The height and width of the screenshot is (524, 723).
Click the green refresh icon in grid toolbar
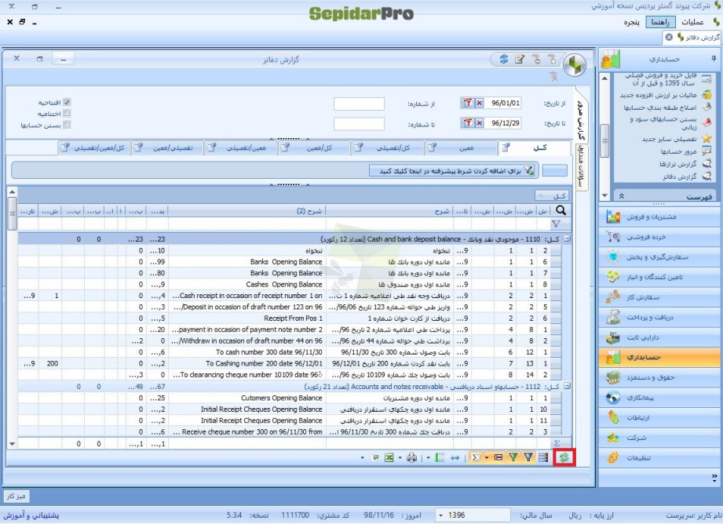point(564,457)
